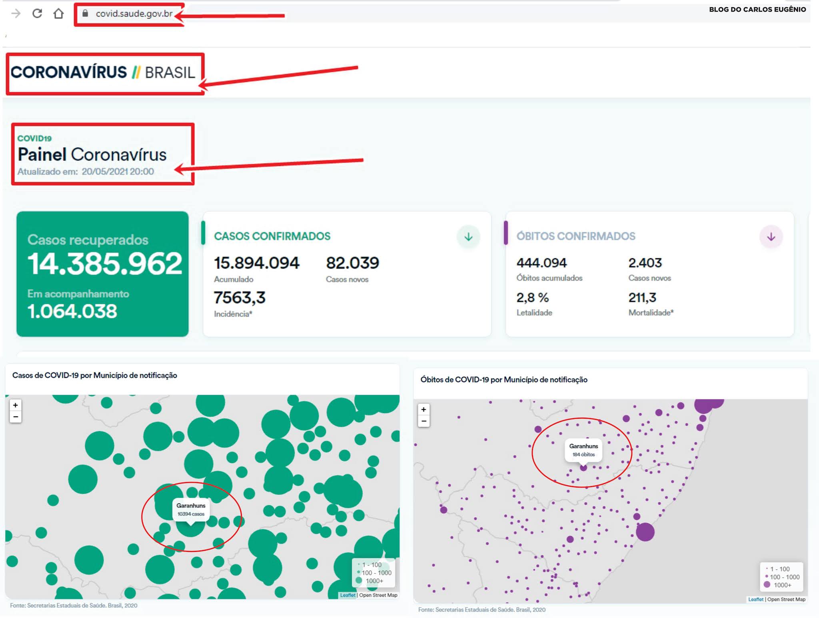
Task: Reload the page with refresh icon
Action: [x=37, y=14]
